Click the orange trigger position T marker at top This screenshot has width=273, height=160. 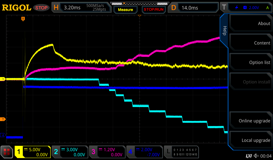pyautogui.click(x=23, y=19)
